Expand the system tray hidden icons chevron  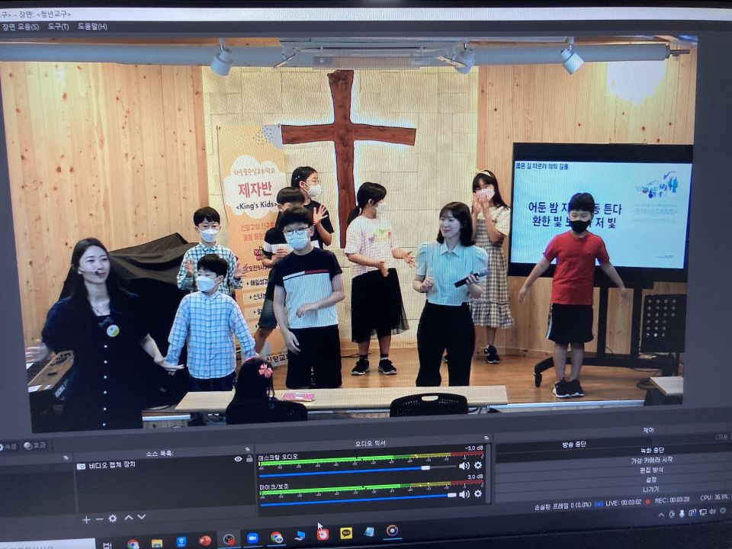(662, 515)
